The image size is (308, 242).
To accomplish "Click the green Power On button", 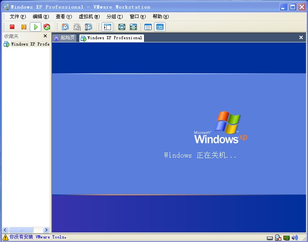I will point(35,27).
